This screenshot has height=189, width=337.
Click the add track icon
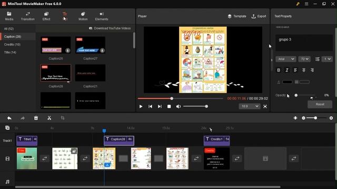[x=7, y=128]
